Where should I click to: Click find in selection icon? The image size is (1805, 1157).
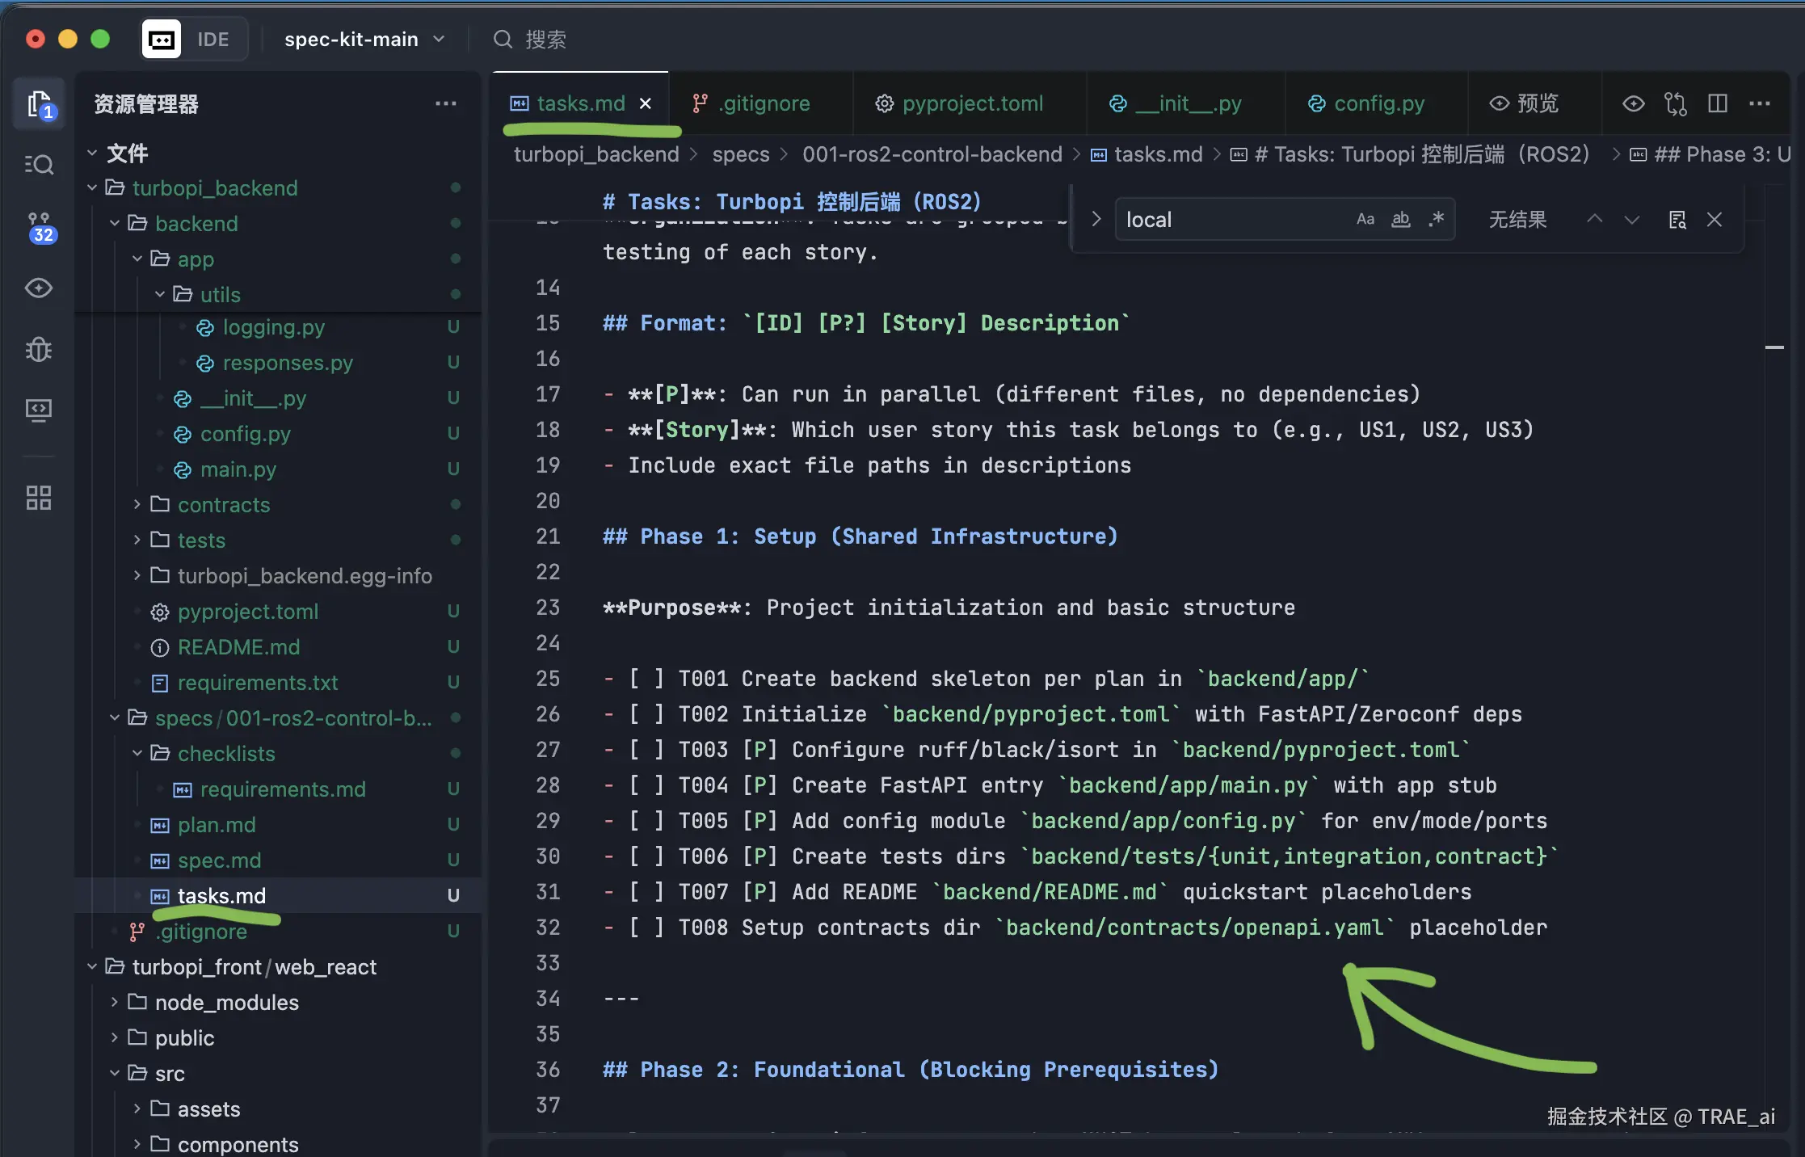pos(1677,220)
